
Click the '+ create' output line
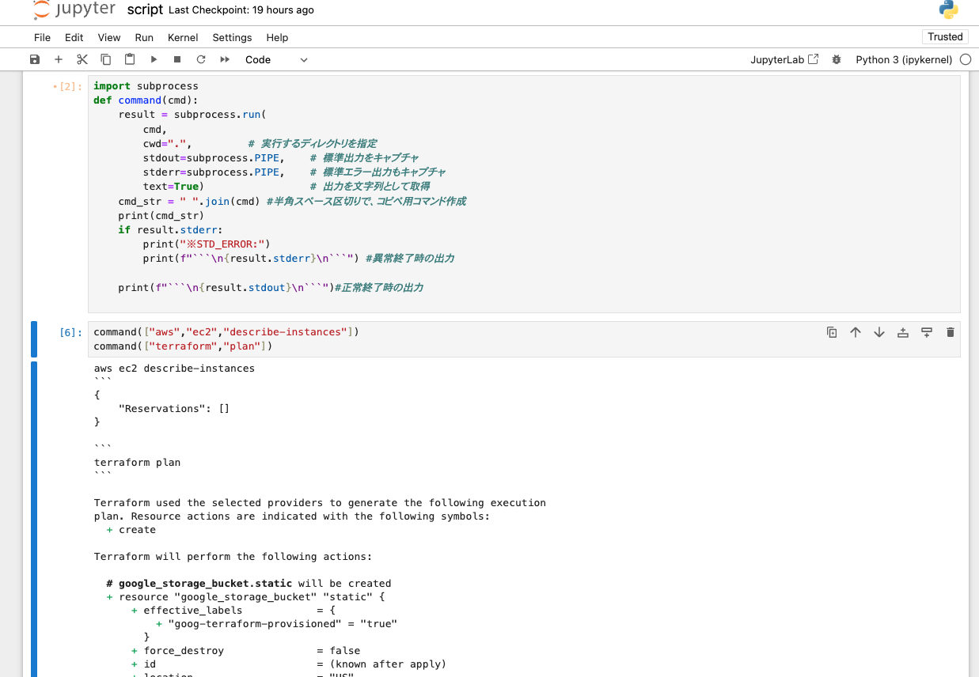point(131,530)
